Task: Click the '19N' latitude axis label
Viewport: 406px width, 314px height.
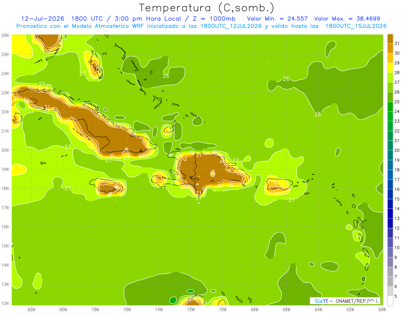Action: pyautogui.click(x=5, y=169)
